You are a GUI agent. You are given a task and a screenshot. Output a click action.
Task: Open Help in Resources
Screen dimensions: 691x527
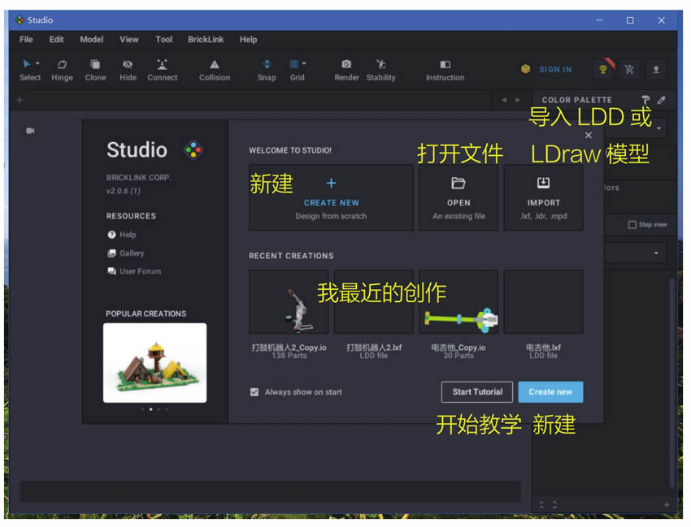click(x=122, y=235)
